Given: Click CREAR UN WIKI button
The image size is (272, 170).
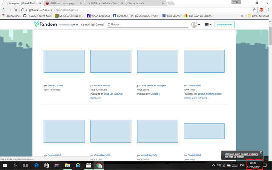Looking at the screenshot, I should tap(224, 25).
